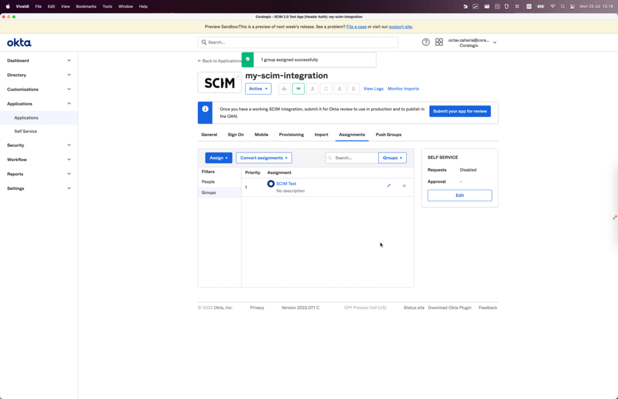
Task: Open the Bookmarks menu in Vivaldi
Action: (86, 6)
